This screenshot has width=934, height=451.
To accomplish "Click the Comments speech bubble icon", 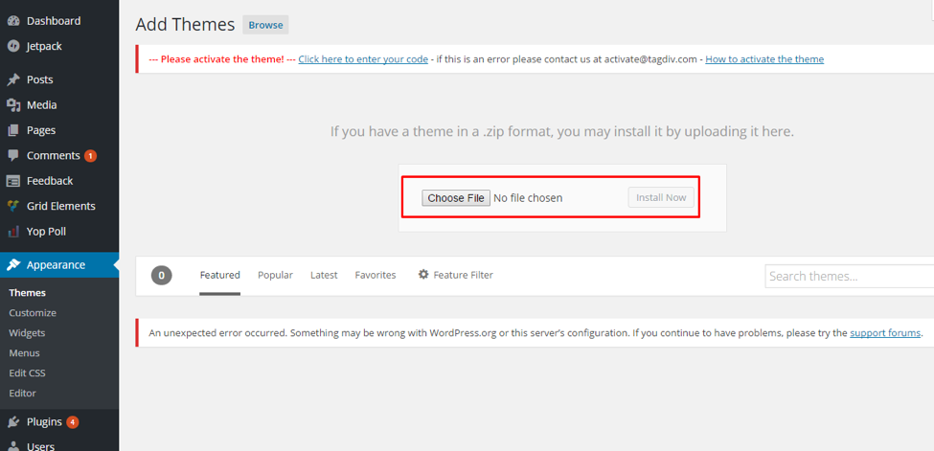I will pyautogui.click(x=13, y=155).
